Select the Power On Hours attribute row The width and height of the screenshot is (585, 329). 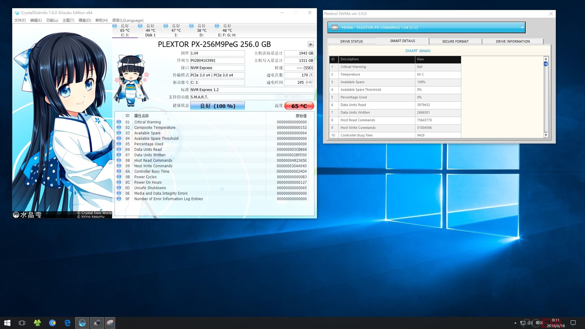click(212, 182)
